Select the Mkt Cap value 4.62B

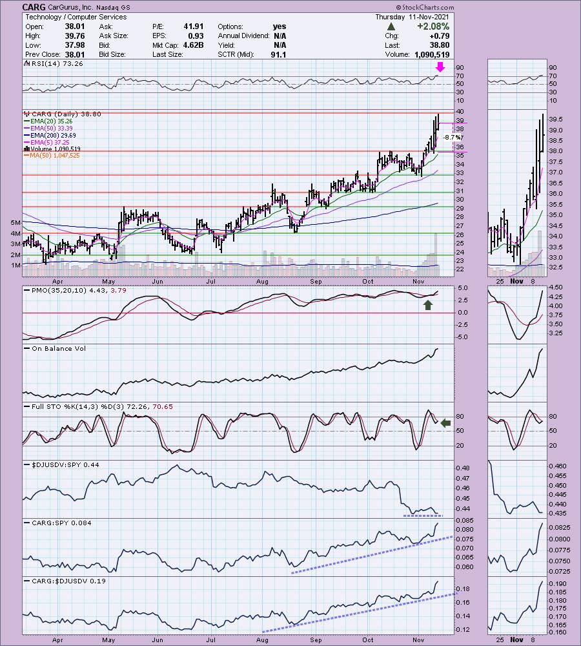pos(194,45)
